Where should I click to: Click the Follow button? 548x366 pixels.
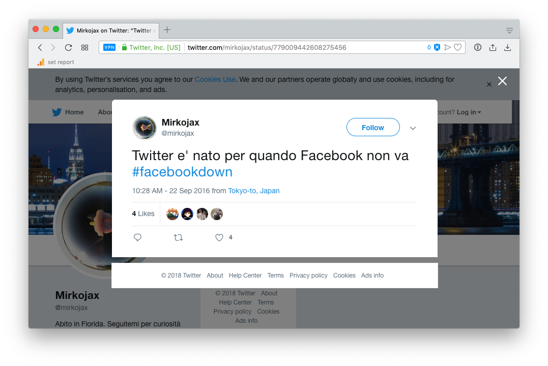(x=373, y=128)
